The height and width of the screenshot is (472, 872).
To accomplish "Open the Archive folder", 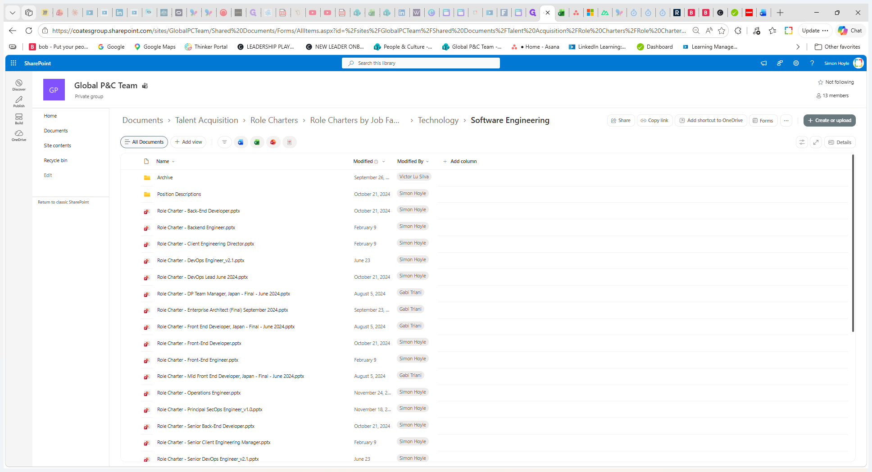I will [x=165, y=177].
